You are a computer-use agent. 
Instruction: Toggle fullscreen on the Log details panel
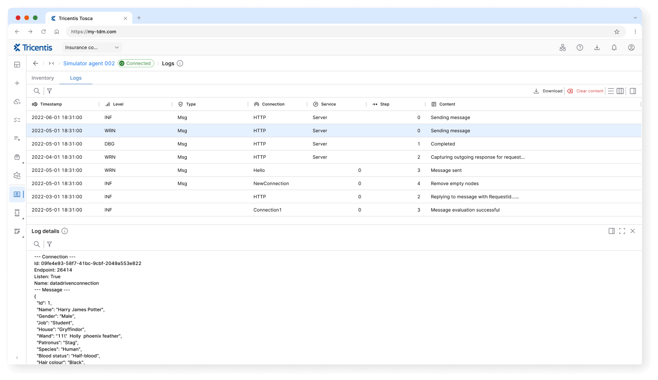(x=622, y=231)
